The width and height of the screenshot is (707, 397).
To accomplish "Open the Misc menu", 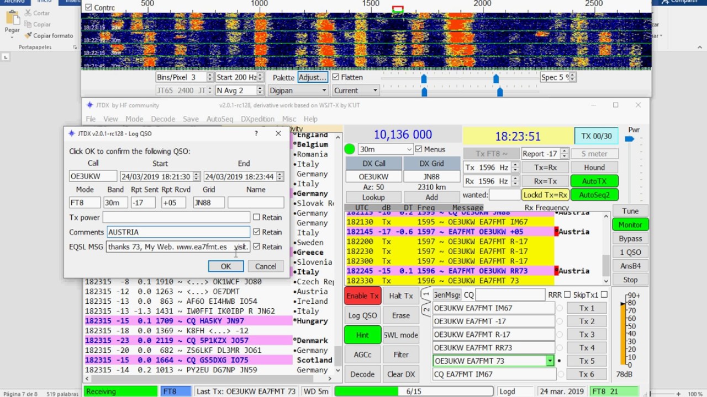I will tap(289, 119).
